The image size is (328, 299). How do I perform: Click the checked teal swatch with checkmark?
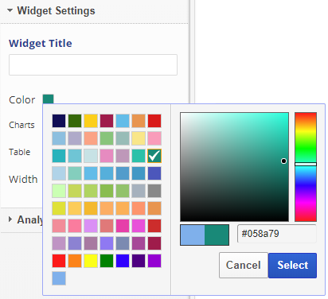154,156
